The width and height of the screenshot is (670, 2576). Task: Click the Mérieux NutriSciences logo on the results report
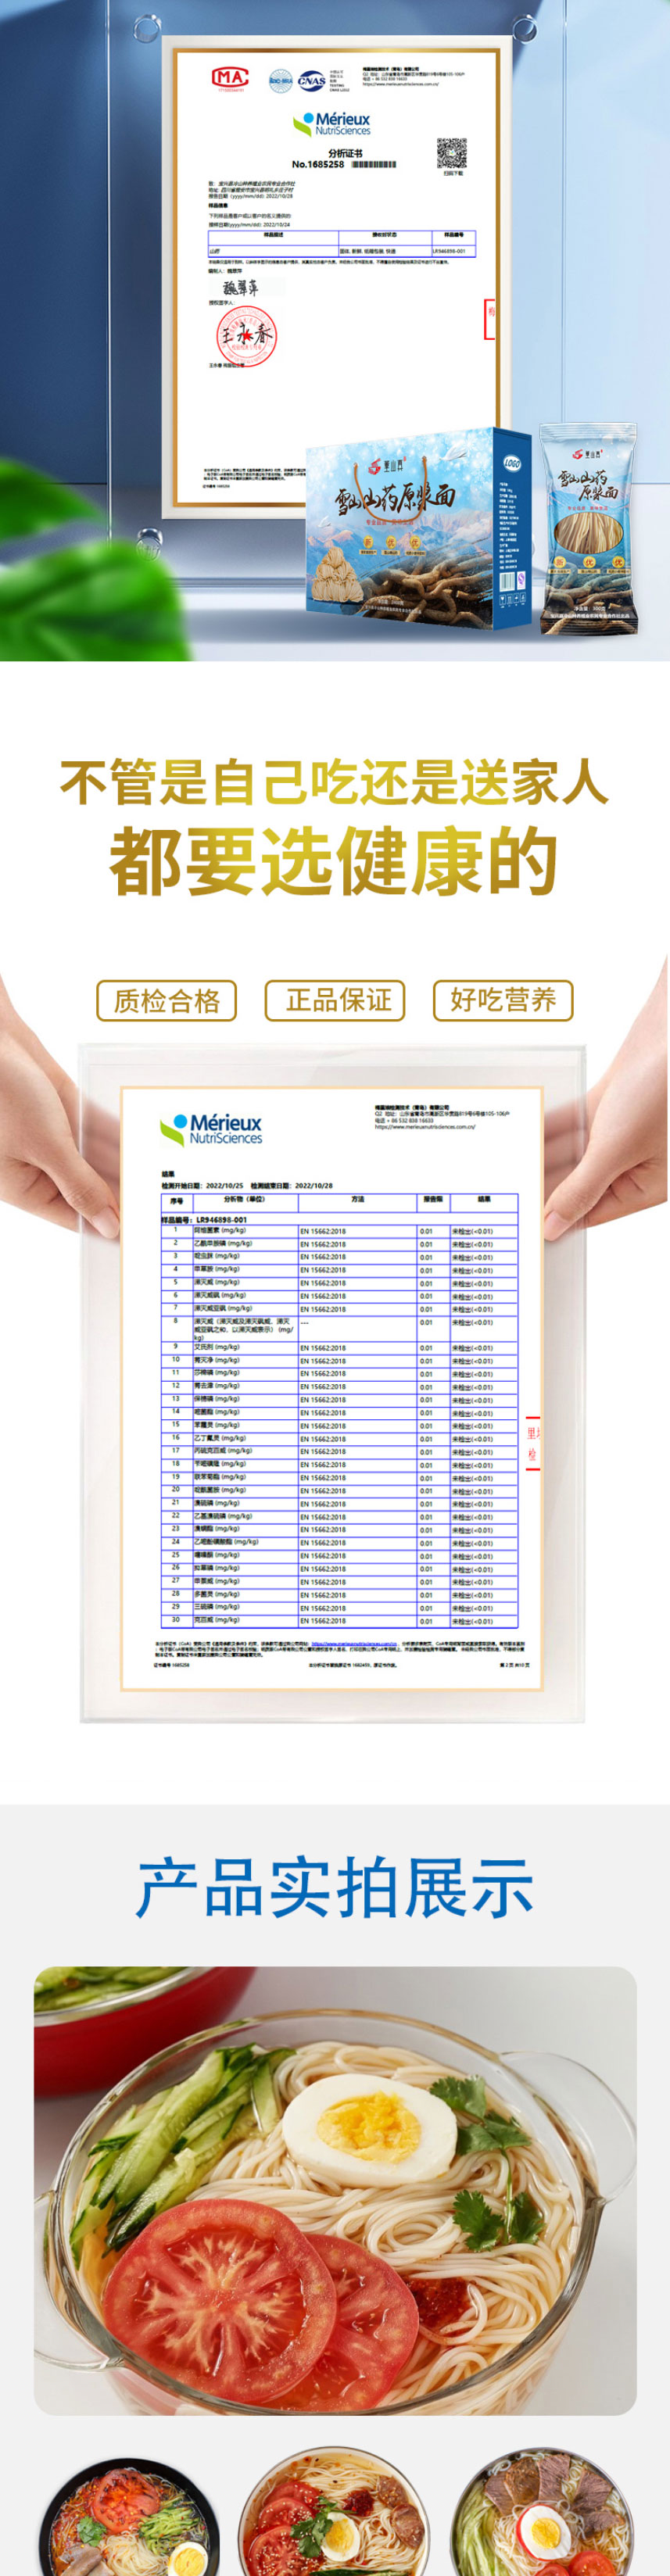211,1129
